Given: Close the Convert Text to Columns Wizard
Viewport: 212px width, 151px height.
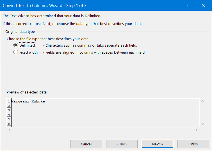Looking at the screenshot, I should (203, 5).
